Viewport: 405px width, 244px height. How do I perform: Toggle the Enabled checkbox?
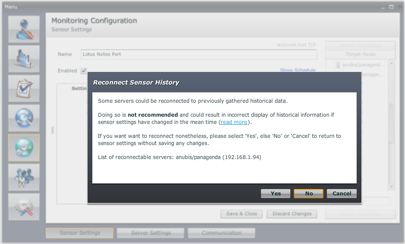[x=84, y=71]
